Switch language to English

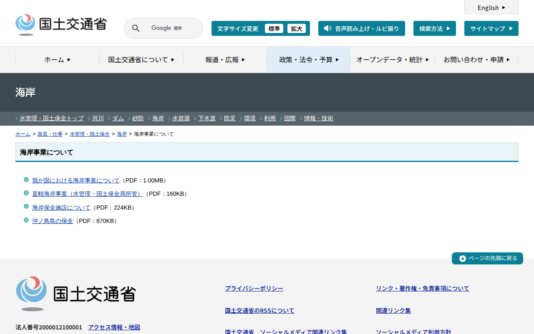click(x=491, y=8)
